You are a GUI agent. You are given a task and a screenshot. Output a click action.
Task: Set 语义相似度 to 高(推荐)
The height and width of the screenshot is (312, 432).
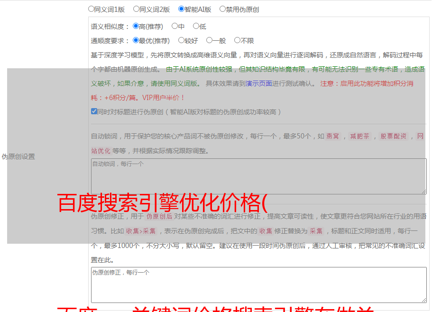point(136,26)
